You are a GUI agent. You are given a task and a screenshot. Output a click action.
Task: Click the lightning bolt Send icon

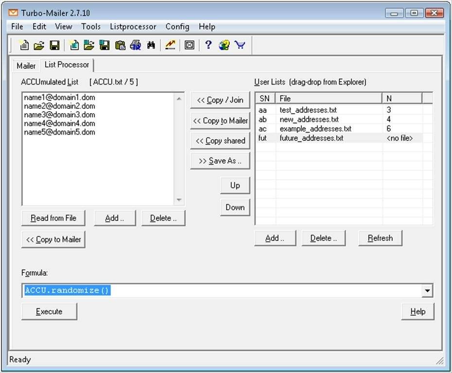point(171,45)
